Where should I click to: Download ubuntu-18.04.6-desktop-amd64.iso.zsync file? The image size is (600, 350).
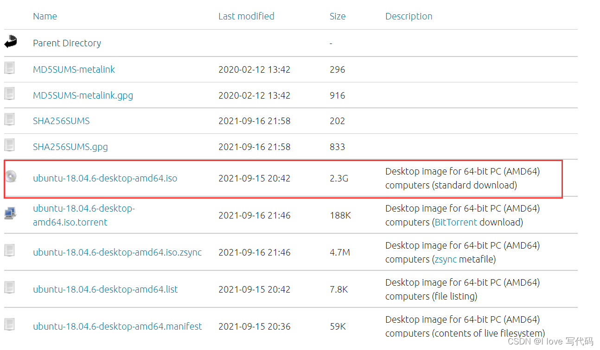pos(117,252)
